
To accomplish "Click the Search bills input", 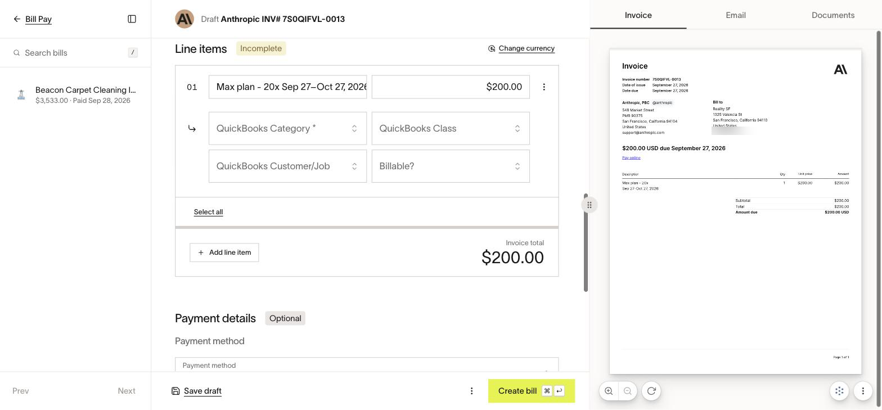I will (75, 53).
